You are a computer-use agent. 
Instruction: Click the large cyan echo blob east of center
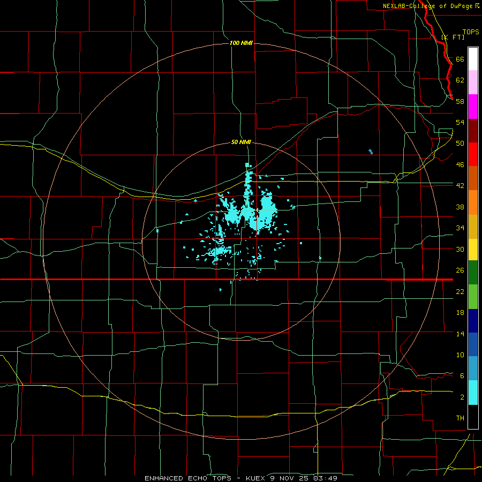click(x=265, y=212)
